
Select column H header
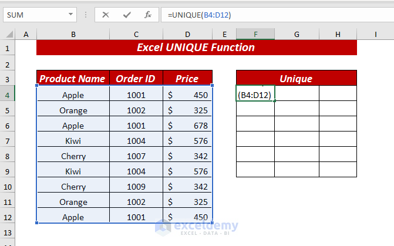point(338,35)
